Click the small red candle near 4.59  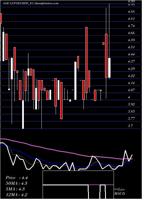pos(103,43)
